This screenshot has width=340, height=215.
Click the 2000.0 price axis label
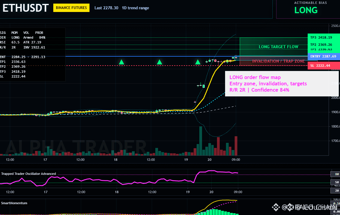coord(336,98)
